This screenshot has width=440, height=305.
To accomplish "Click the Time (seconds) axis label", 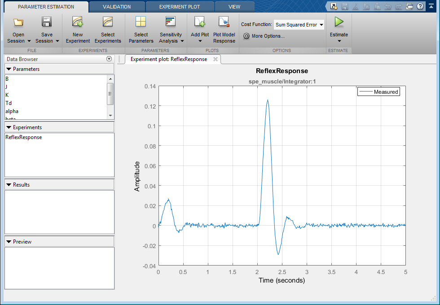I will coord(282,280).
